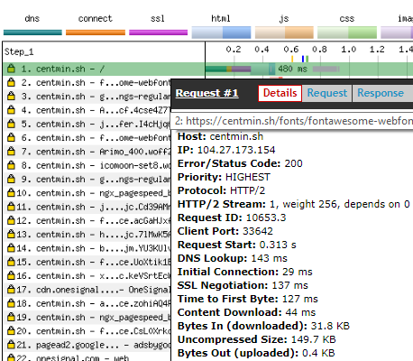Click the lock icon for request 13

point(11,235)
